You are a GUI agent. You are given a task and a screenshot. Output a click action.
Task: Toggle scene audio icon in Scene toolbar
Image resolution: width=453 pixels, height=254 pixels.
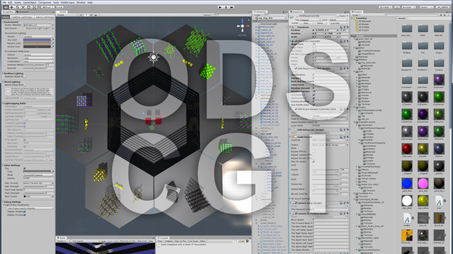point(91,15)
